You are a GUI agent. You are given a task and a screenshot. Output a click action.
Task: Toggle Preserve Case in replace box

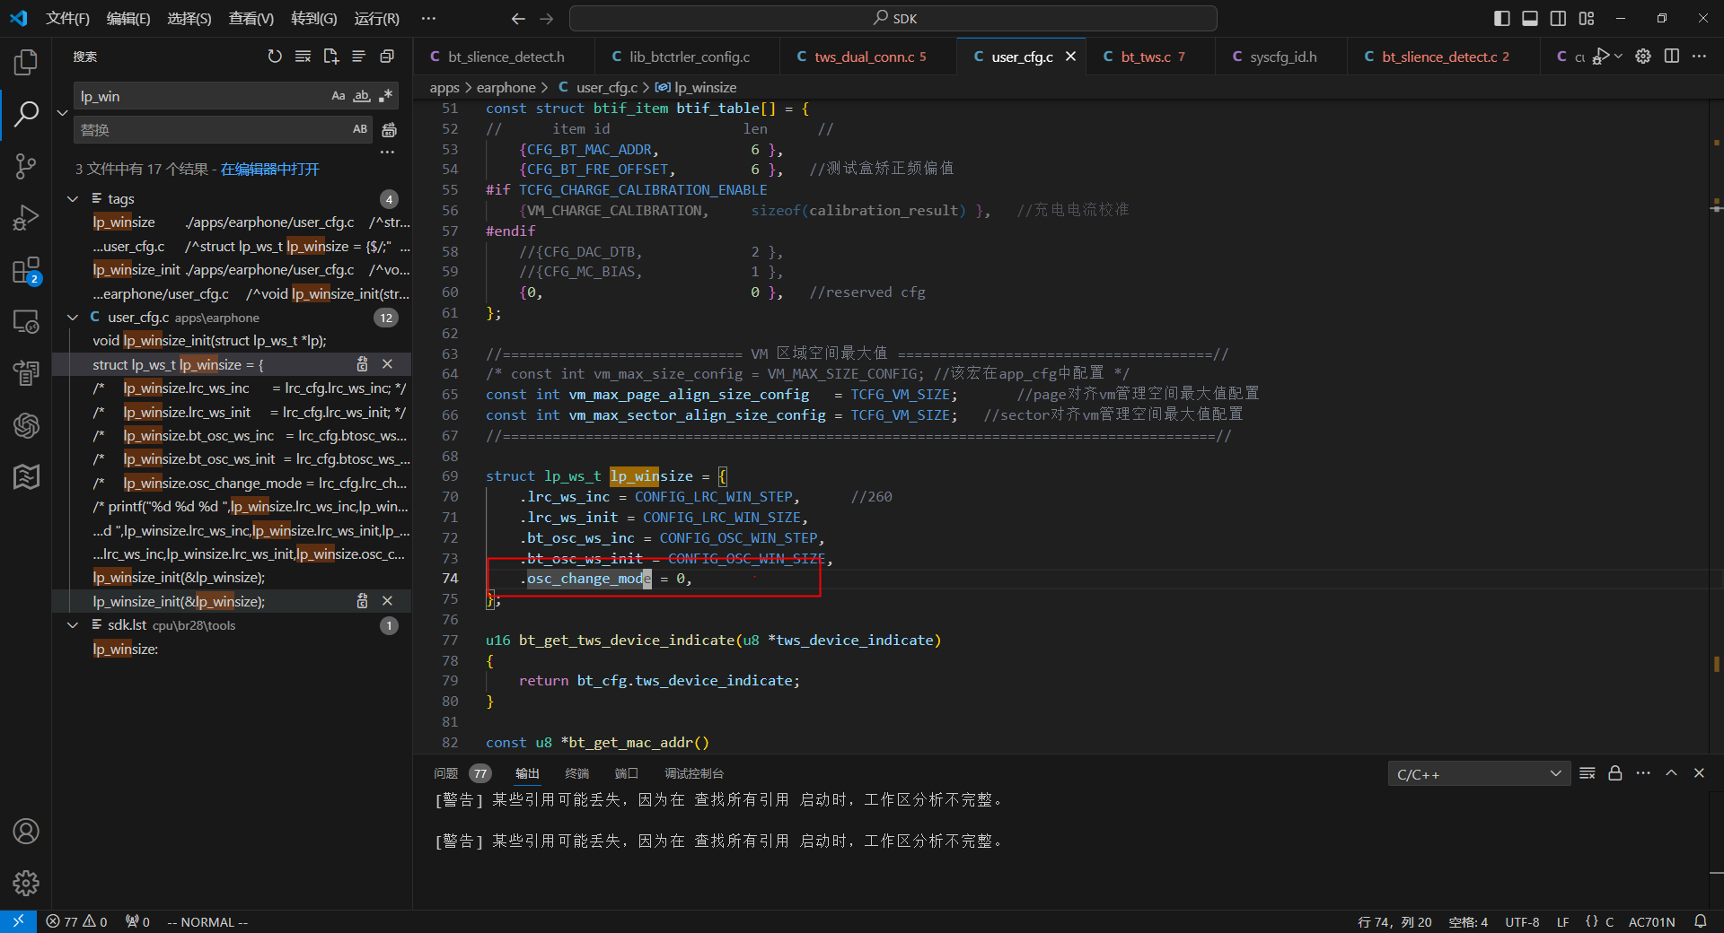coord(360,129)
